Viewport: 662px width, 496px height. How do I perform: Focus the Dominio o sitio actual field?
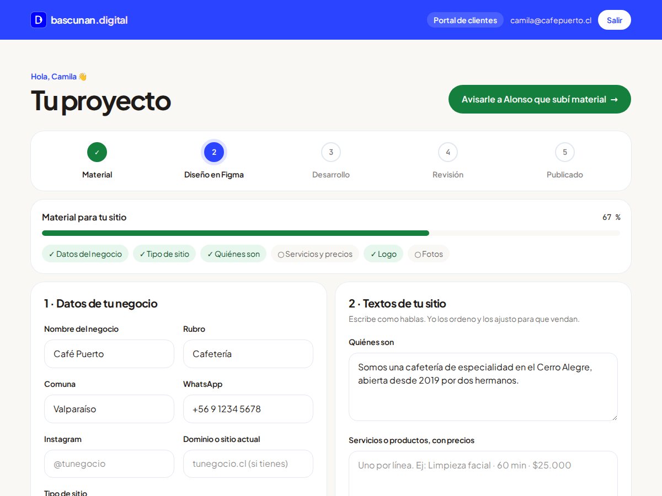click(x=248, y=464)
